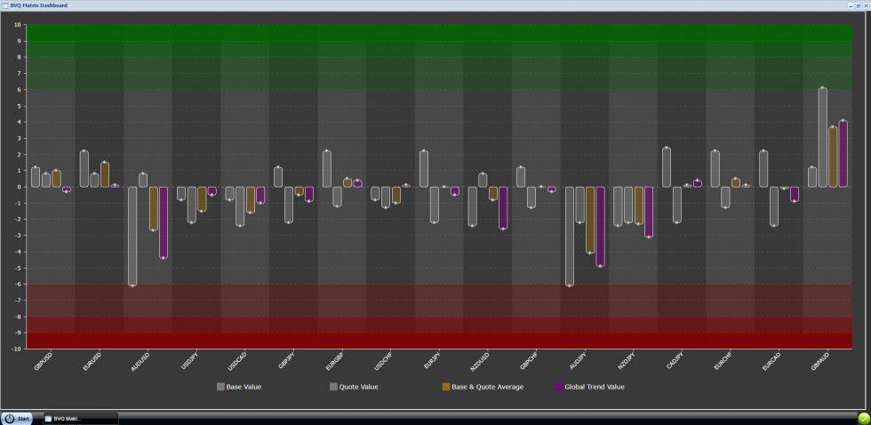
Task: Open the BVQ Matrix taskbar item
Action: (80, 418)
